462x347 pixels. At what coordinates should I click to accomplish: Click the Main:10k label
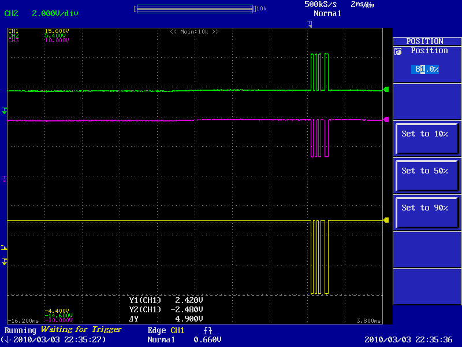tap(194, 32)
